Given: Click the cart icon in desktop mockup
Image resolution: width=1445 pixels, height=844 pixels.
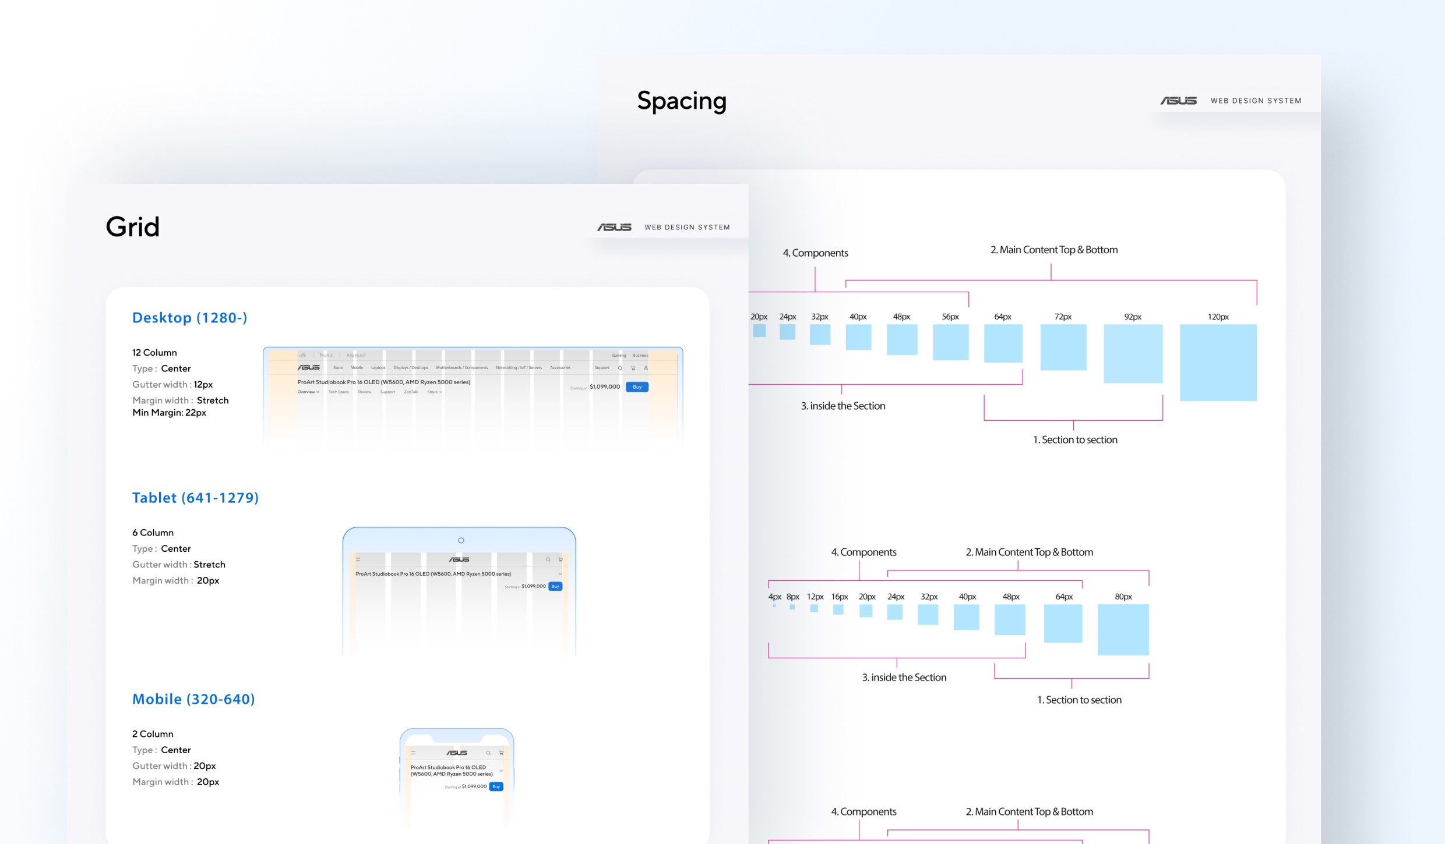Looking at the screenshot, I should [x=633, y=368].
